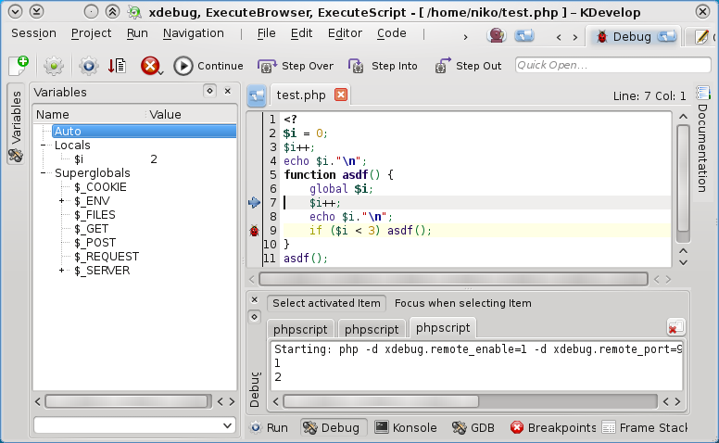
Task: Open the File menu
Action: pyautogui.click(x=267, y=33)
